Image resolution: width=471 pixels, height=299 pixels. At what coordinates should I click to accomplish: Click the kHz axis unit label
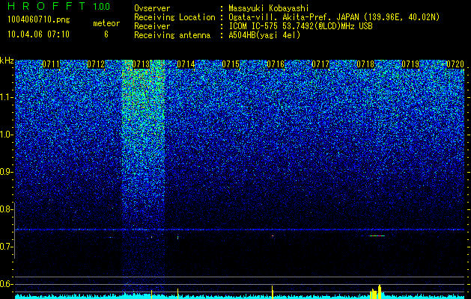7,61
